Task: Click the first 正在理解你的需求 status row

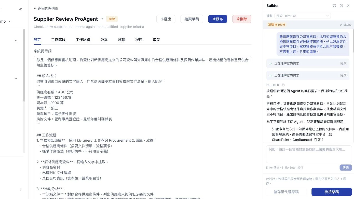Action: (x=308, y=63)
